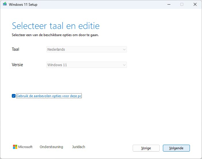This screenshot has width=202, height=159.
Task: Click the arrow on the Taal combo box
Action: (x=124, y=50)
